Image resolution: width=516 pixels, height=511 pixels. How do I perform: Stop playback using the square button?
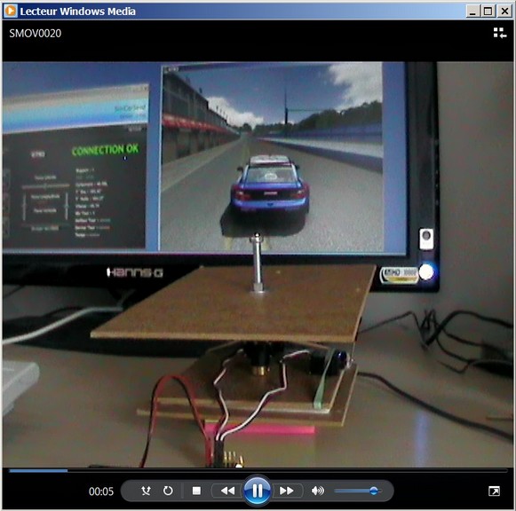[x=196, y=491]
